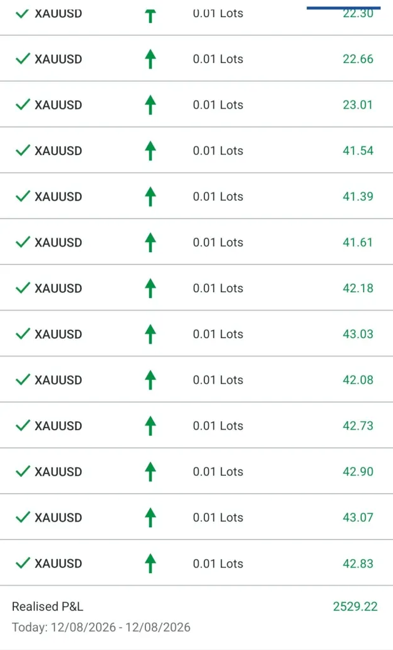Click the profit value 22.66
Viewport: 393px width, 650px height.
click(358, 59)
